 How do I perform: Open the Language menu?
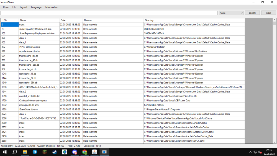[x=36, y=7]
